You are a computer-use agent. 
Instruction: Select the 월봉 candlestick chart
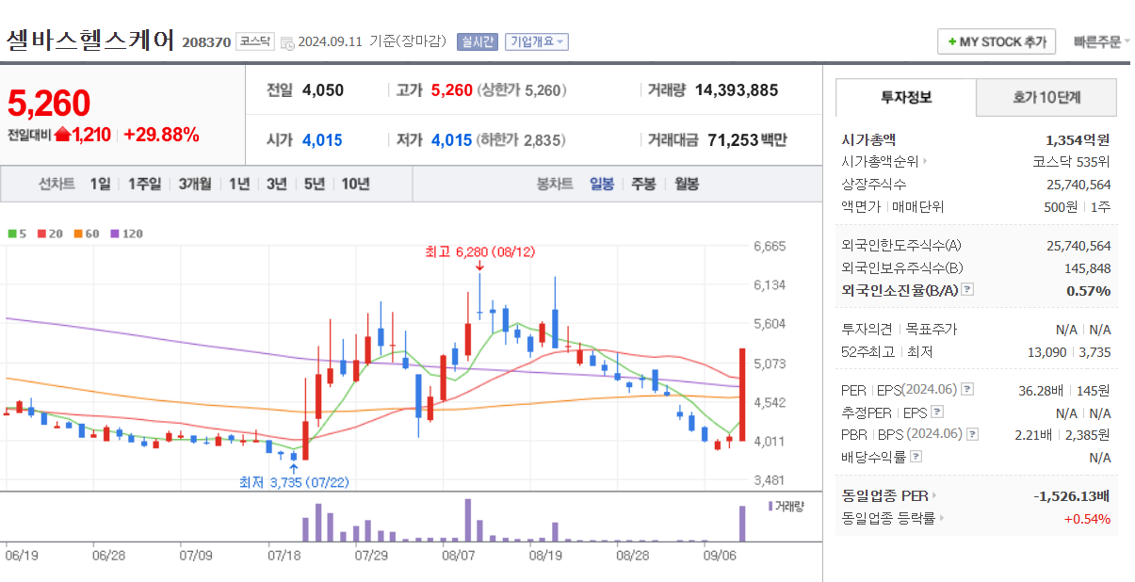(x=687, y=184)
